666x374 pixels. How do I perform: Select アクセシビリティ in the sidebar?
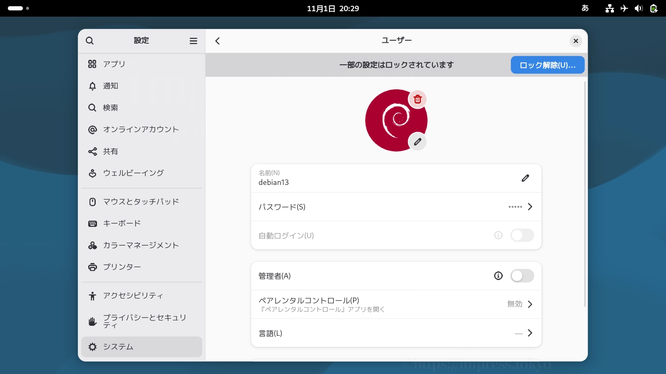(x=142, y=296)
